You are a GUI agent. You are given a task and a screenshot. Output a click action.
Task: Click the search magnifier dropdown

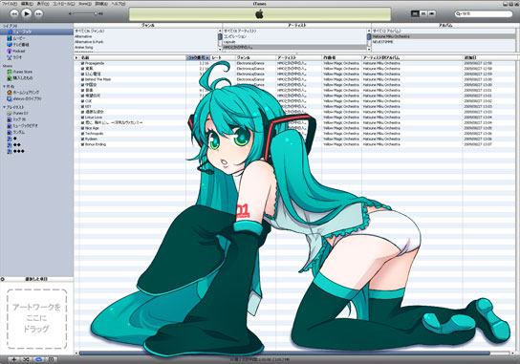[x=459, y=13]
